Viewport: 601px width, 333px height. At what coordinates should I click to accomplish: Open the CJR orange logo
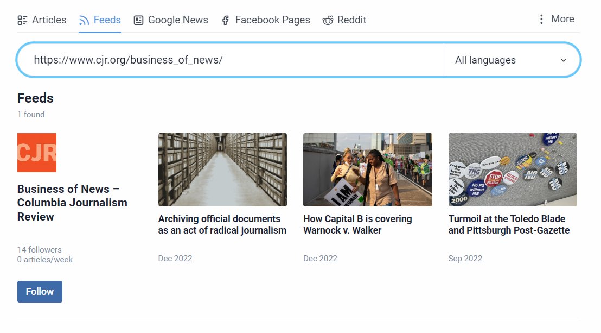click(37, 153)
